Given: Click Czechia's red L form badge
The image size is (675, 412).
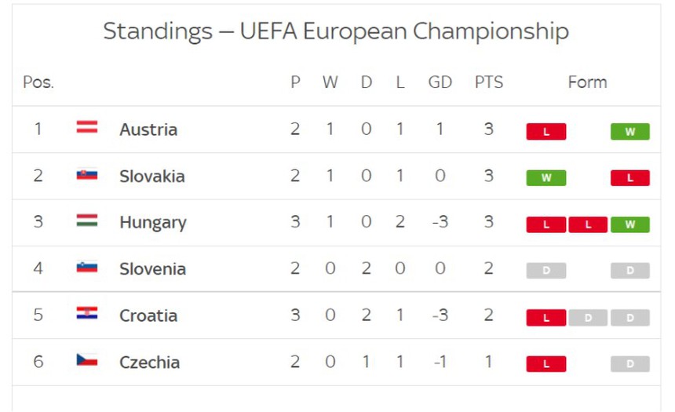Looking at the screenshot, I should tap(545, 364).
